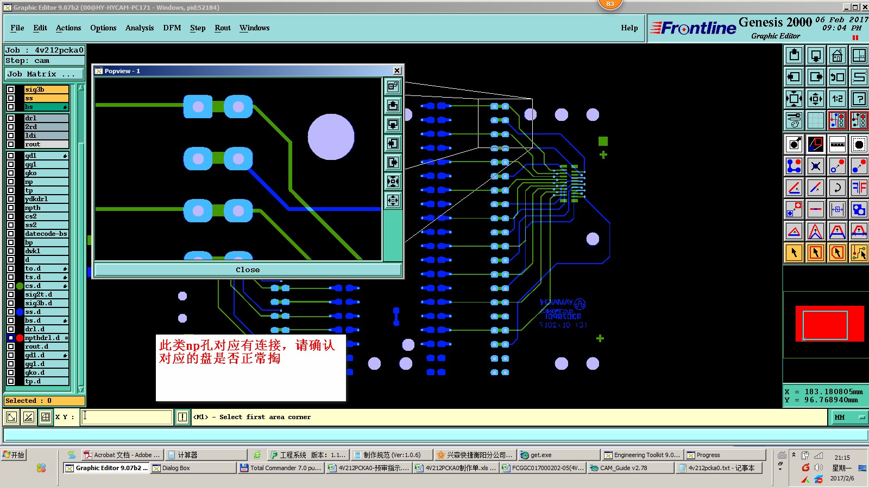Select the measure ruler tool

tap(837, 144)
